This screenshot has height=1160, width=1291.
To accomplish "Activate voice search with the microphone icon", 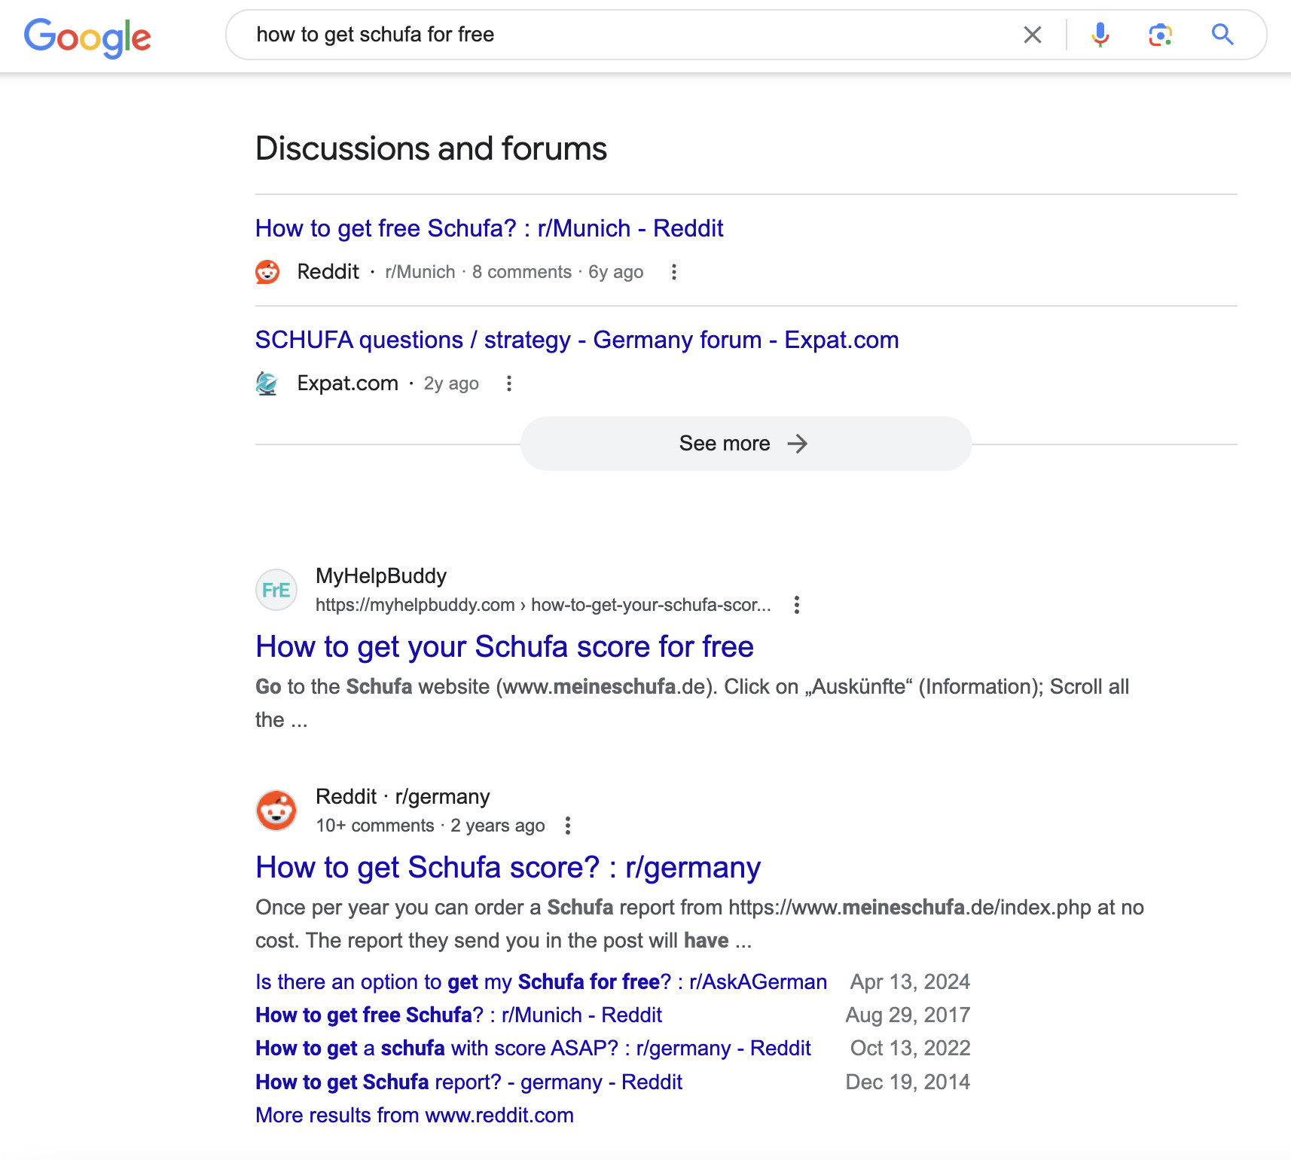I will 1100,34.
